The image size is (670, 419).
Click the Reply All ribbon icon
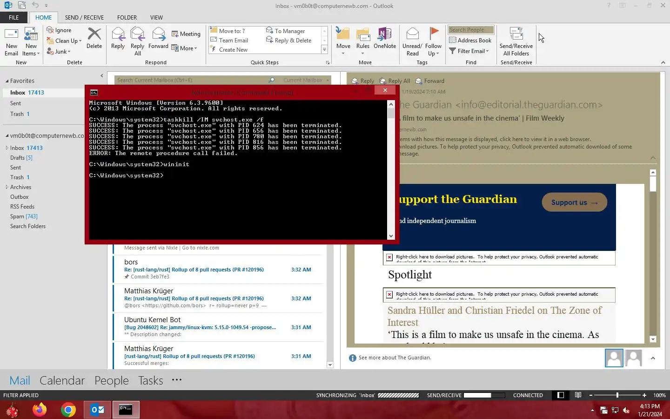pos(137,34)
